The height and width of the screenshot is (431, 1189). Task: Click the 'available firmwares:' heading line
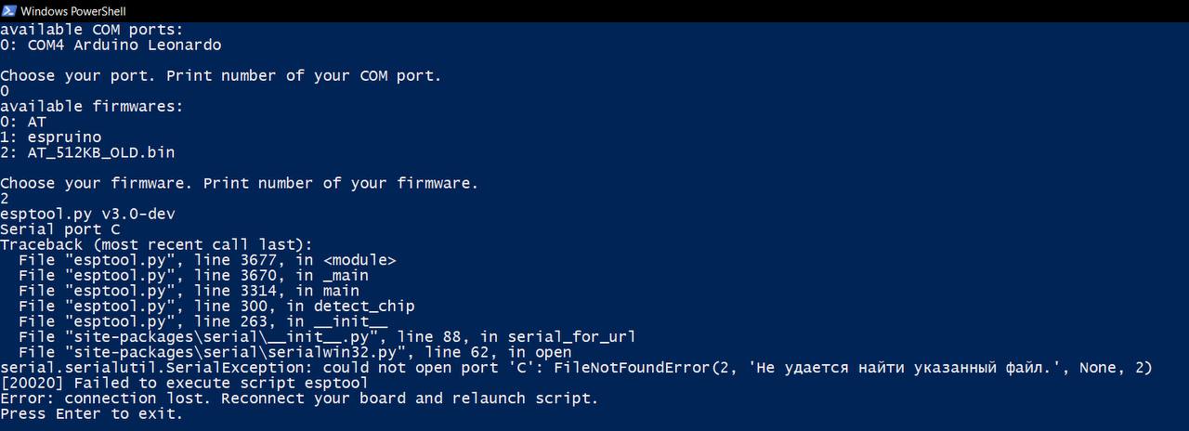coord(92,106)
